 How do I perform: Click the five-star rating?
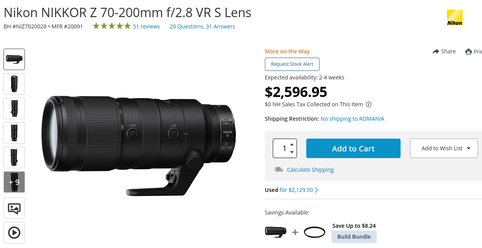click(x=111, y=26)
